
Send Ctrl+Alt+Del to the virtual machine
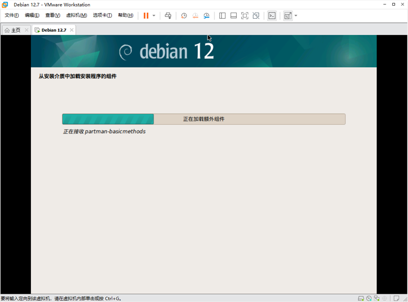pos(168,16)
